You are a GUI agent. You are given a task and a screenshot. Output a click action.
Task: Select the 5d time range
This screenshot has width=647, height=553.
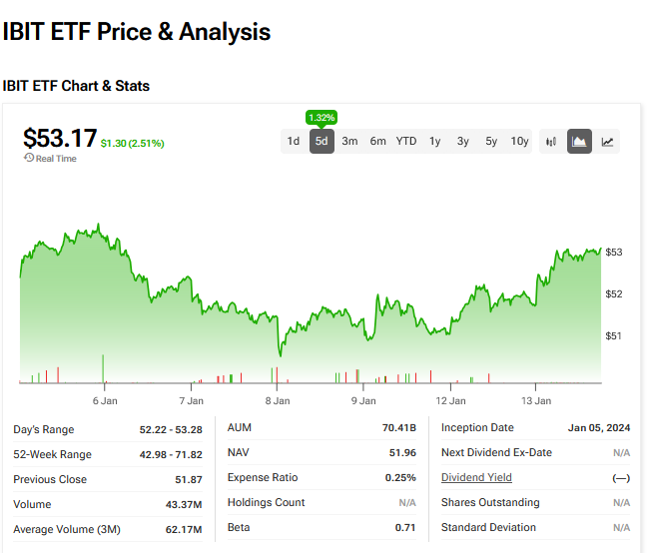click(x=322, y=142)
